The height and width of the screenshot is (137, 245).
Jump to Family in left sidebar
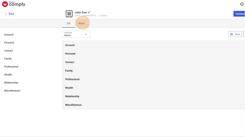(x=8, y=59)
